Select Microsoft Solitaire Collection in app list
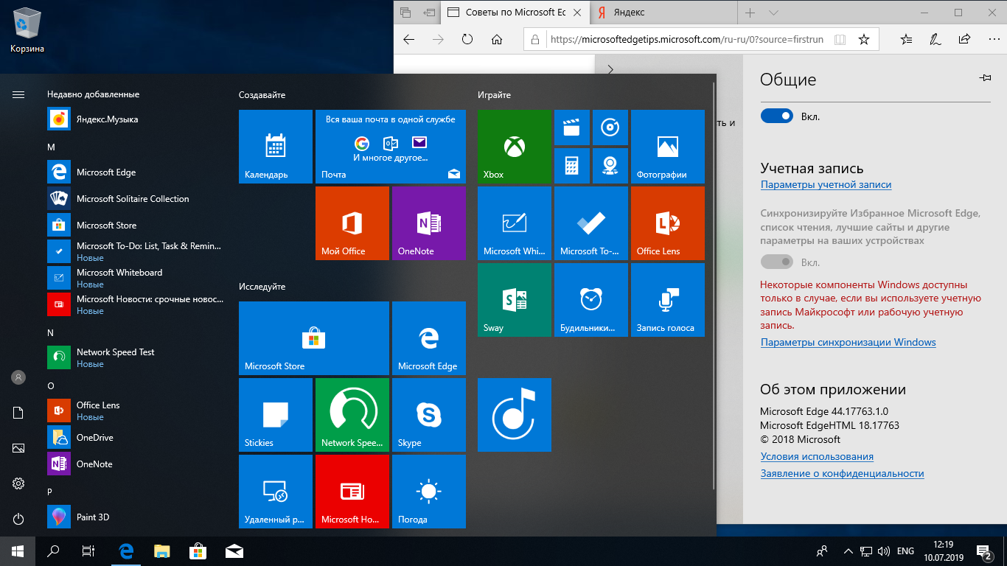 pos(136,199)
